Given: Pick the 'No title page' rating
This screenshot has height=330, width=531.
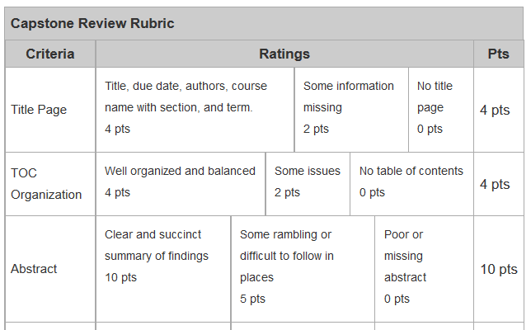Looking at the screenshot, I should [x=440, y=107].
